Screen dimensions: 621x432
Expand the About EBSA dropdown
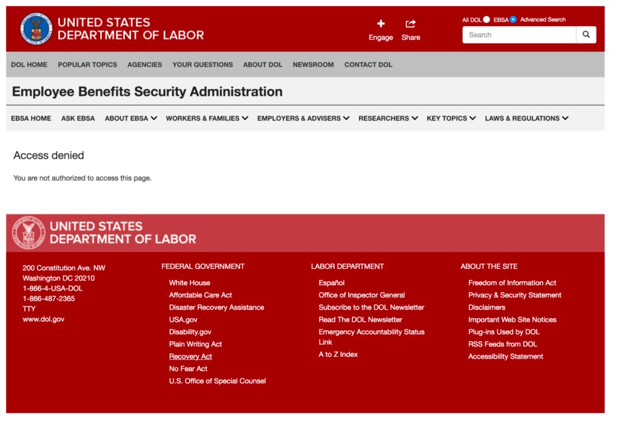pyautogui.click(x=131, y=118)
